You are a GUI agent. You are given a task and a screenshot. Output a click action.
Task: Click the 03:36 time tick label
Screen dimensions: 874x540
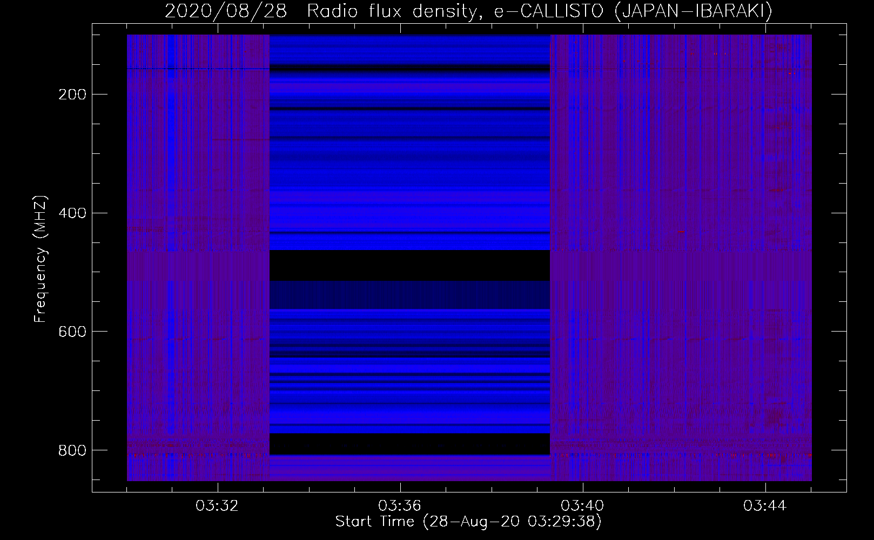pyautogui.click(x=400, y=506)
